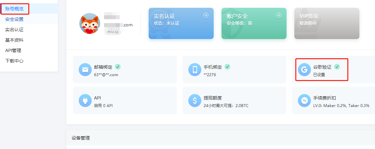Image resolution: width=375 pixels, height=149 pixels.
Task: Click the 手机绑定 label
Action: (x=213, y=67)
